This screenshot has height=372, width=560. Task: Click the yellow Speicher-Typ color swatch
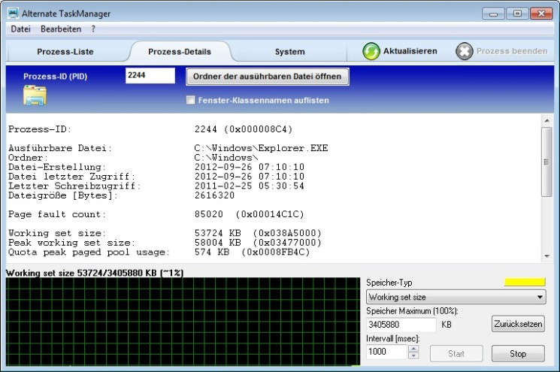click(x=525, y=282)
